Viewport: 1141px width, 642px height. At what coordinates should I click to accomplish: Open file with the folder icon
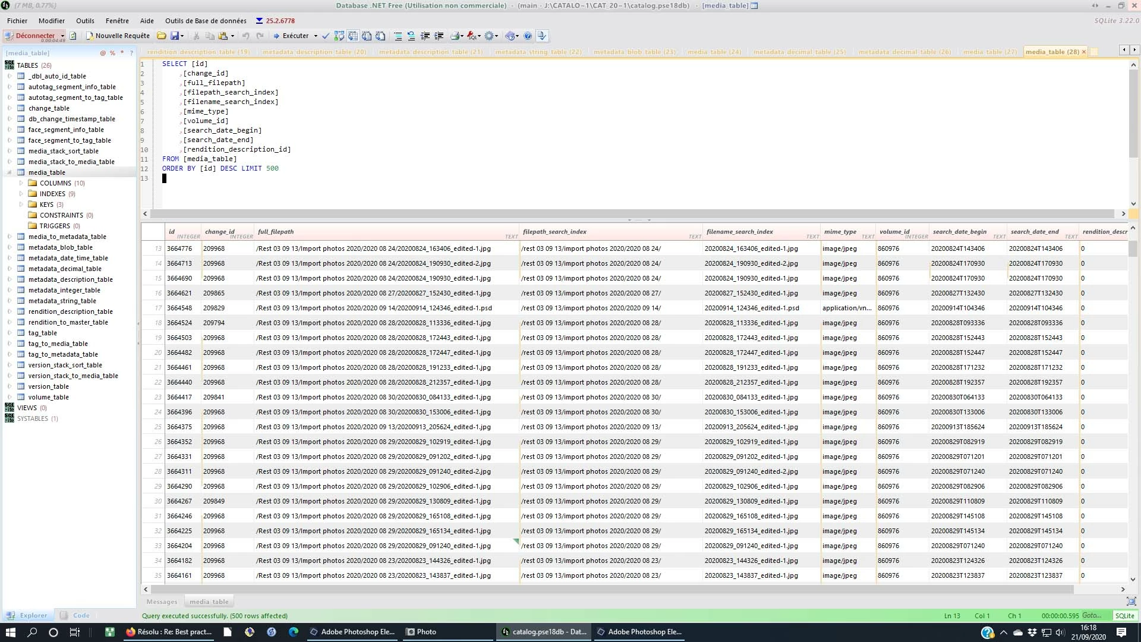pos(161,36)
